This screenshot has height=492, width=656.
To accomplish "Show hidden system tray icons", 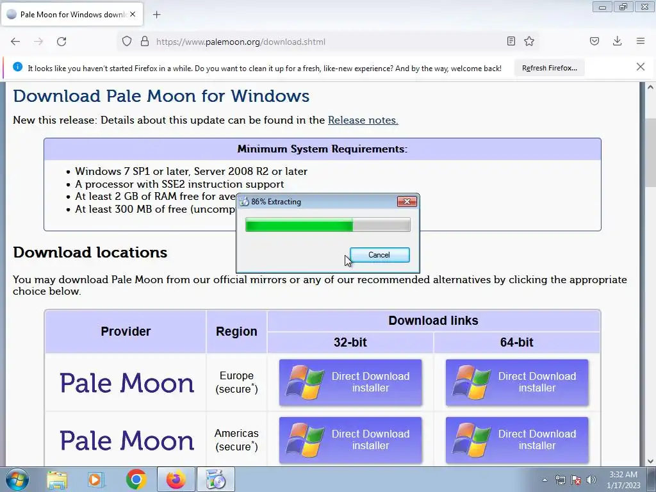I will [545, 480].
